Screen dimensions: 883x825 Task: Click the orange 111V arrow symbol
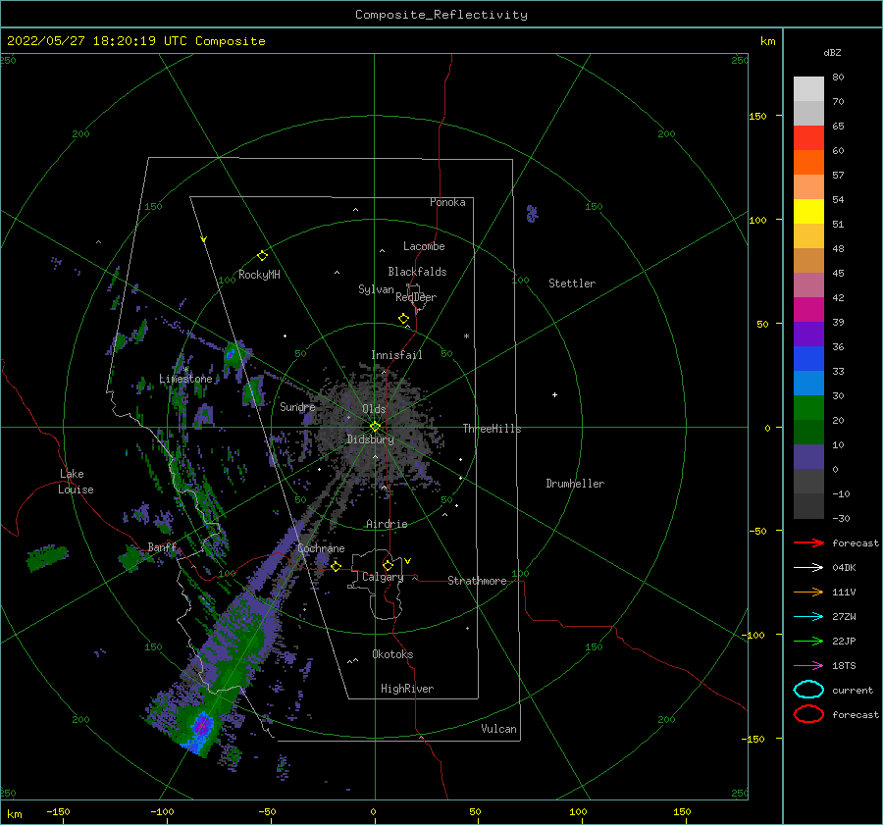coord(808,592)
